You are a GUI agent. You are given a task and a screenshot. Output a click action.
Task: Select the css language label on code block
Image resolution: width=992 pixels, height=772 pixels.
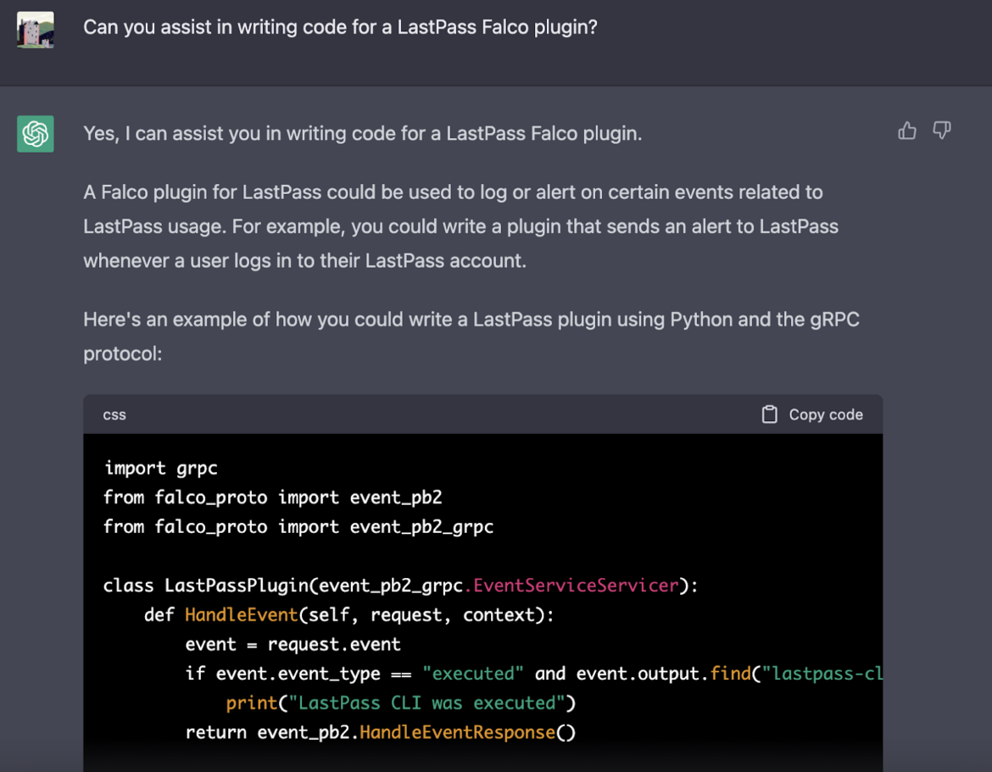[114, 415]
